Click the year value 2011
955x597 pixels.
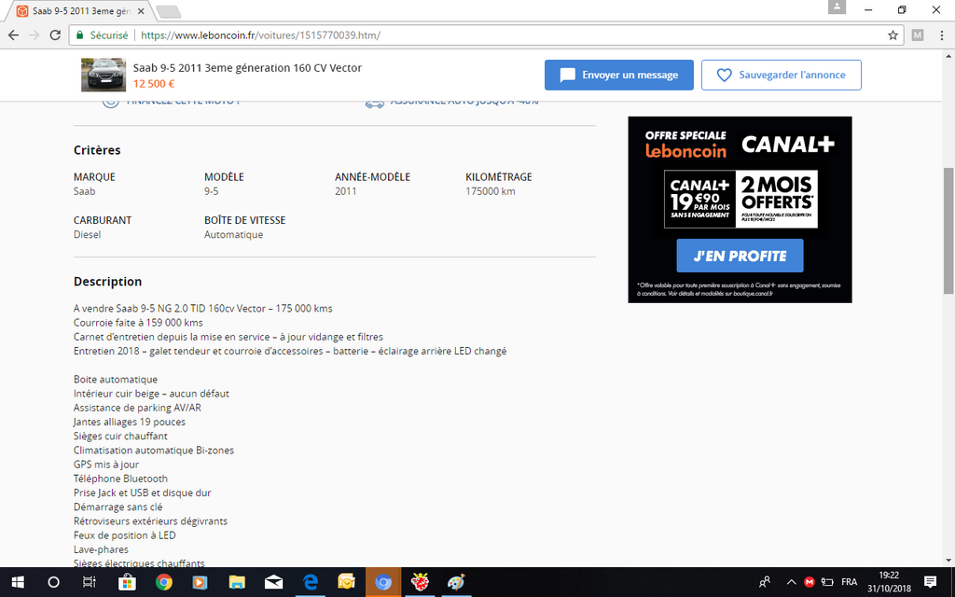[x=346, y=191]
